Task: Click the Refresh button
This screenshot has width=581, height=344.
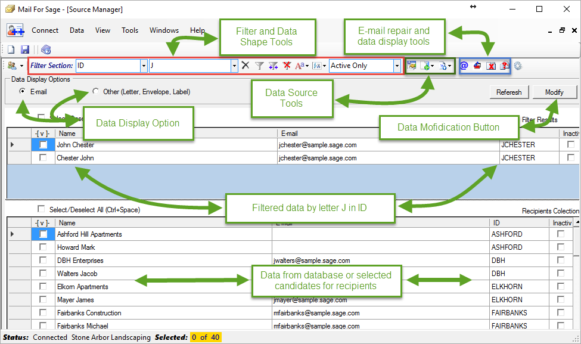Action: pyautogui.click(x=509, y=92)
